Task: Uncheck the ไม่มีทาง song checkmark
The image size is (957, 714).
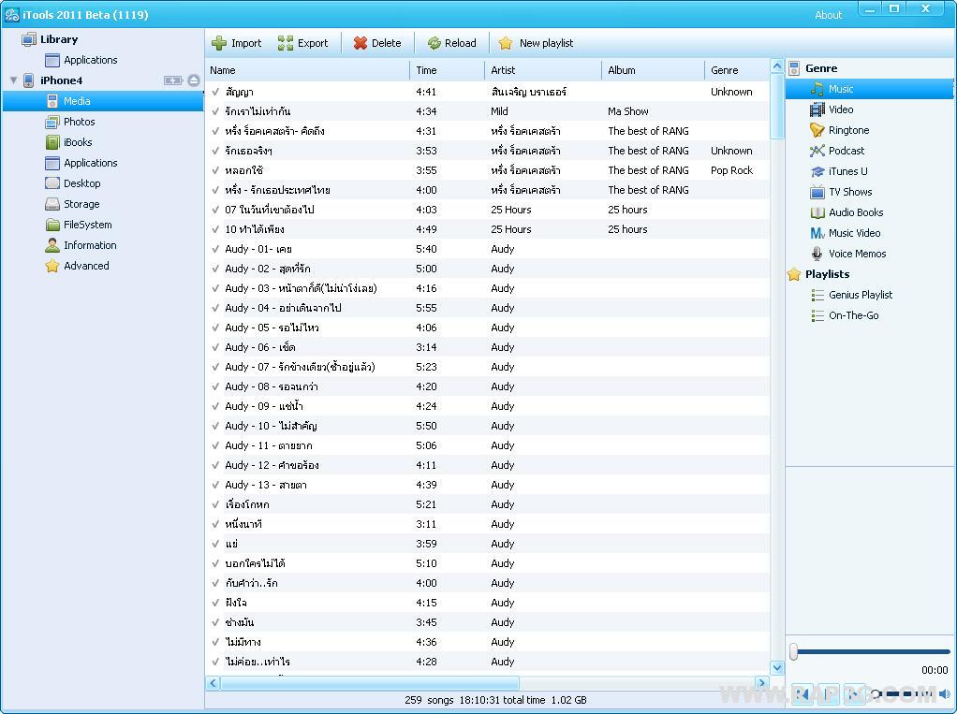Action: (x=215, y=642)
